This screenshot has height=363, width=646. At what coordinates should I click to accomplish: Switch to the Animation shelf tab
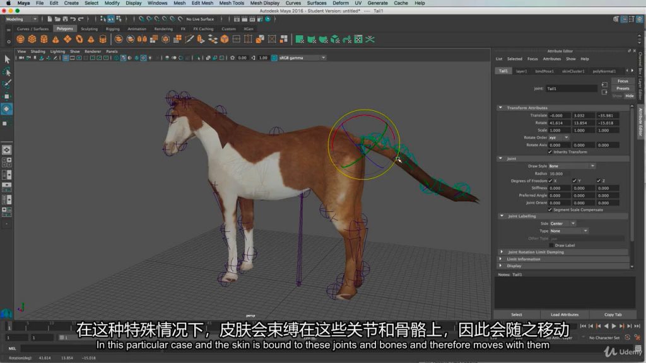(x=137, y=29)
